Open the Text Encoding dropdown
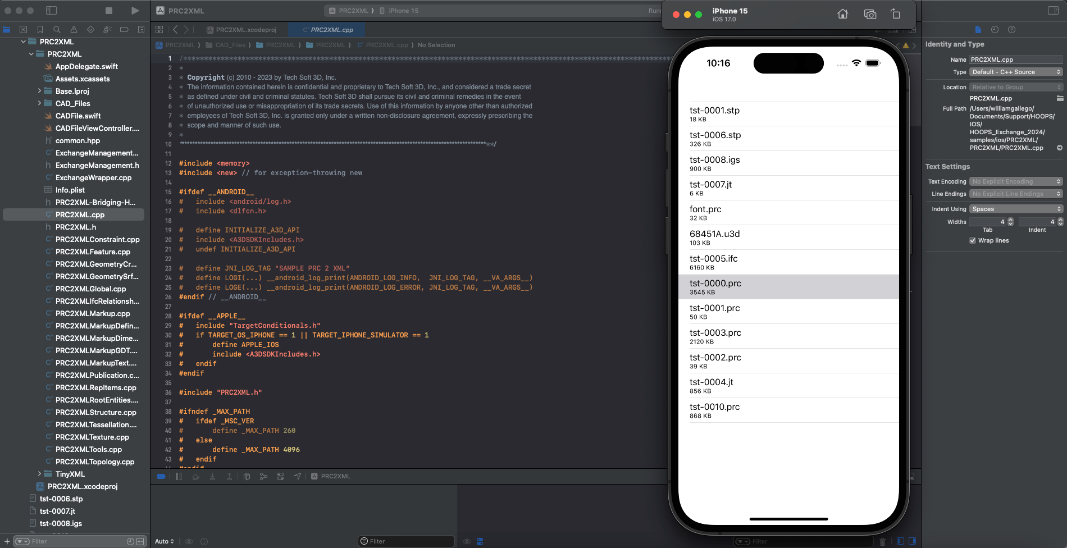 (x=1015, y=181)
